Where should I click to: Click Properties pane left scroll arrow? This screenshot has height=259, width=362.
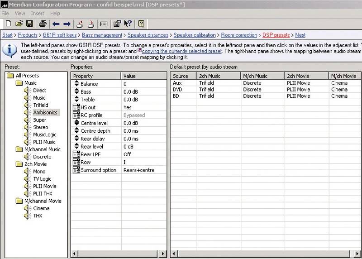click(x=74, y=254)
